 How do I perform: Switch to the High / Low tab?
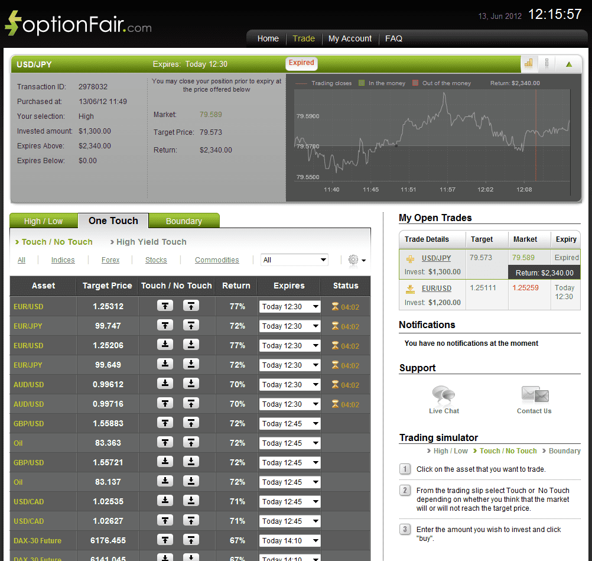[x=43, y=221]
